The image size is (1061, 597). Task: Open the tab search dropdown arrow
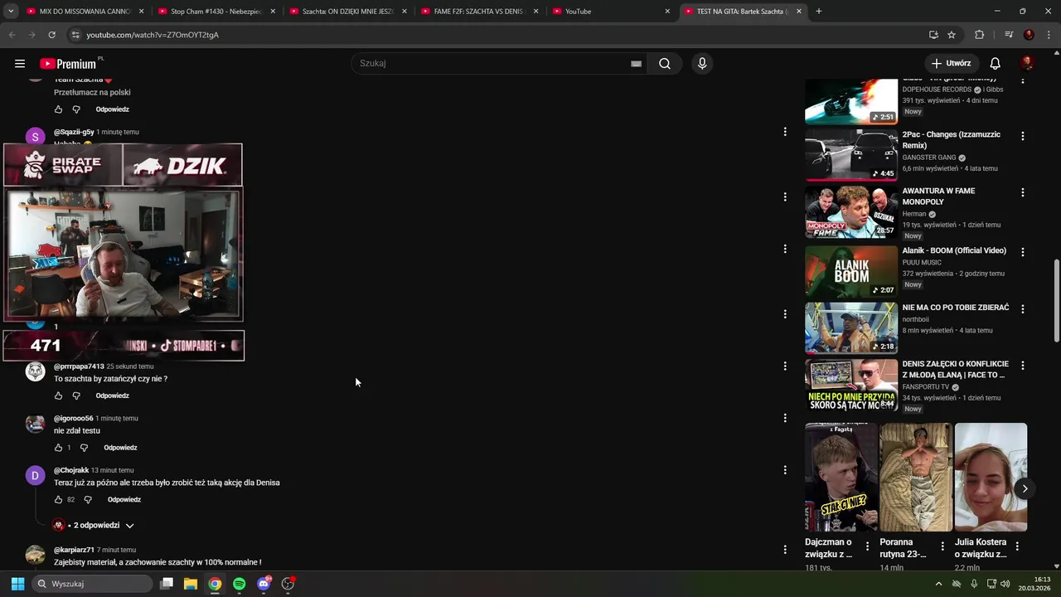coord(11,12)
